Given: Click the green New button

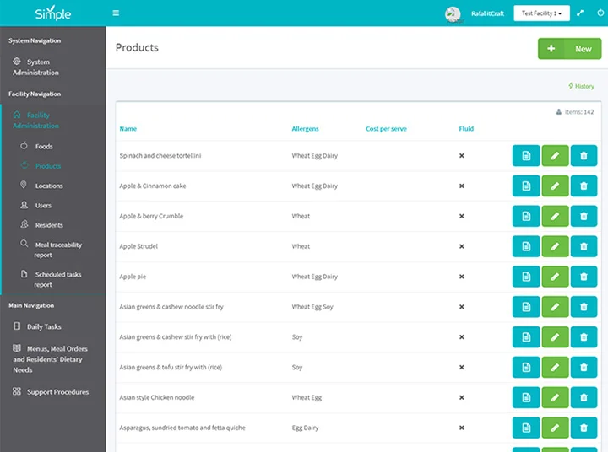Looking at the screenshot, I should point(569,49).
